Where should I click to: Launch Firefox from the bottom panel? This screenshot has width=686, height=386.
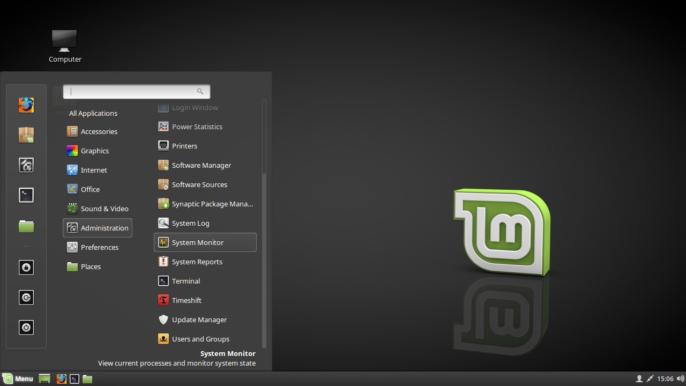62,378
